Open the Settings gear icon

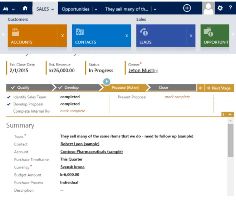220,8
